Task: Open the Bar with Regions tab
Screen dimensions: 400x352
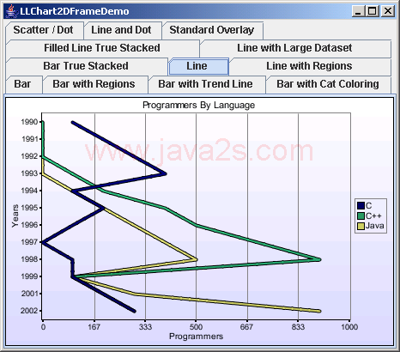Action: pos(95,84)
